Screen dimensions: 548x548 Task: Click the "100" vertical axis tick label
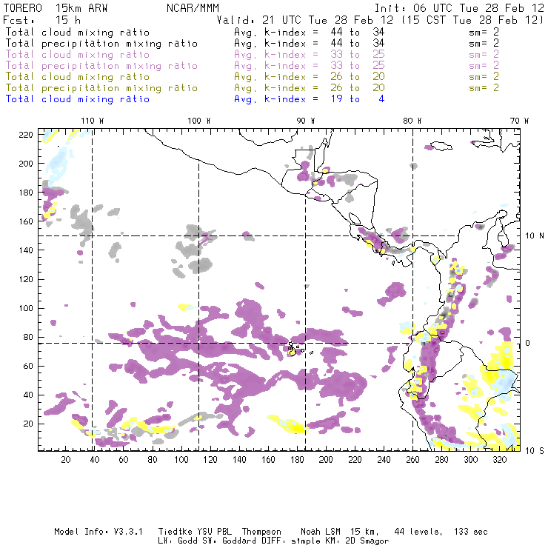[x=26, y=308]
